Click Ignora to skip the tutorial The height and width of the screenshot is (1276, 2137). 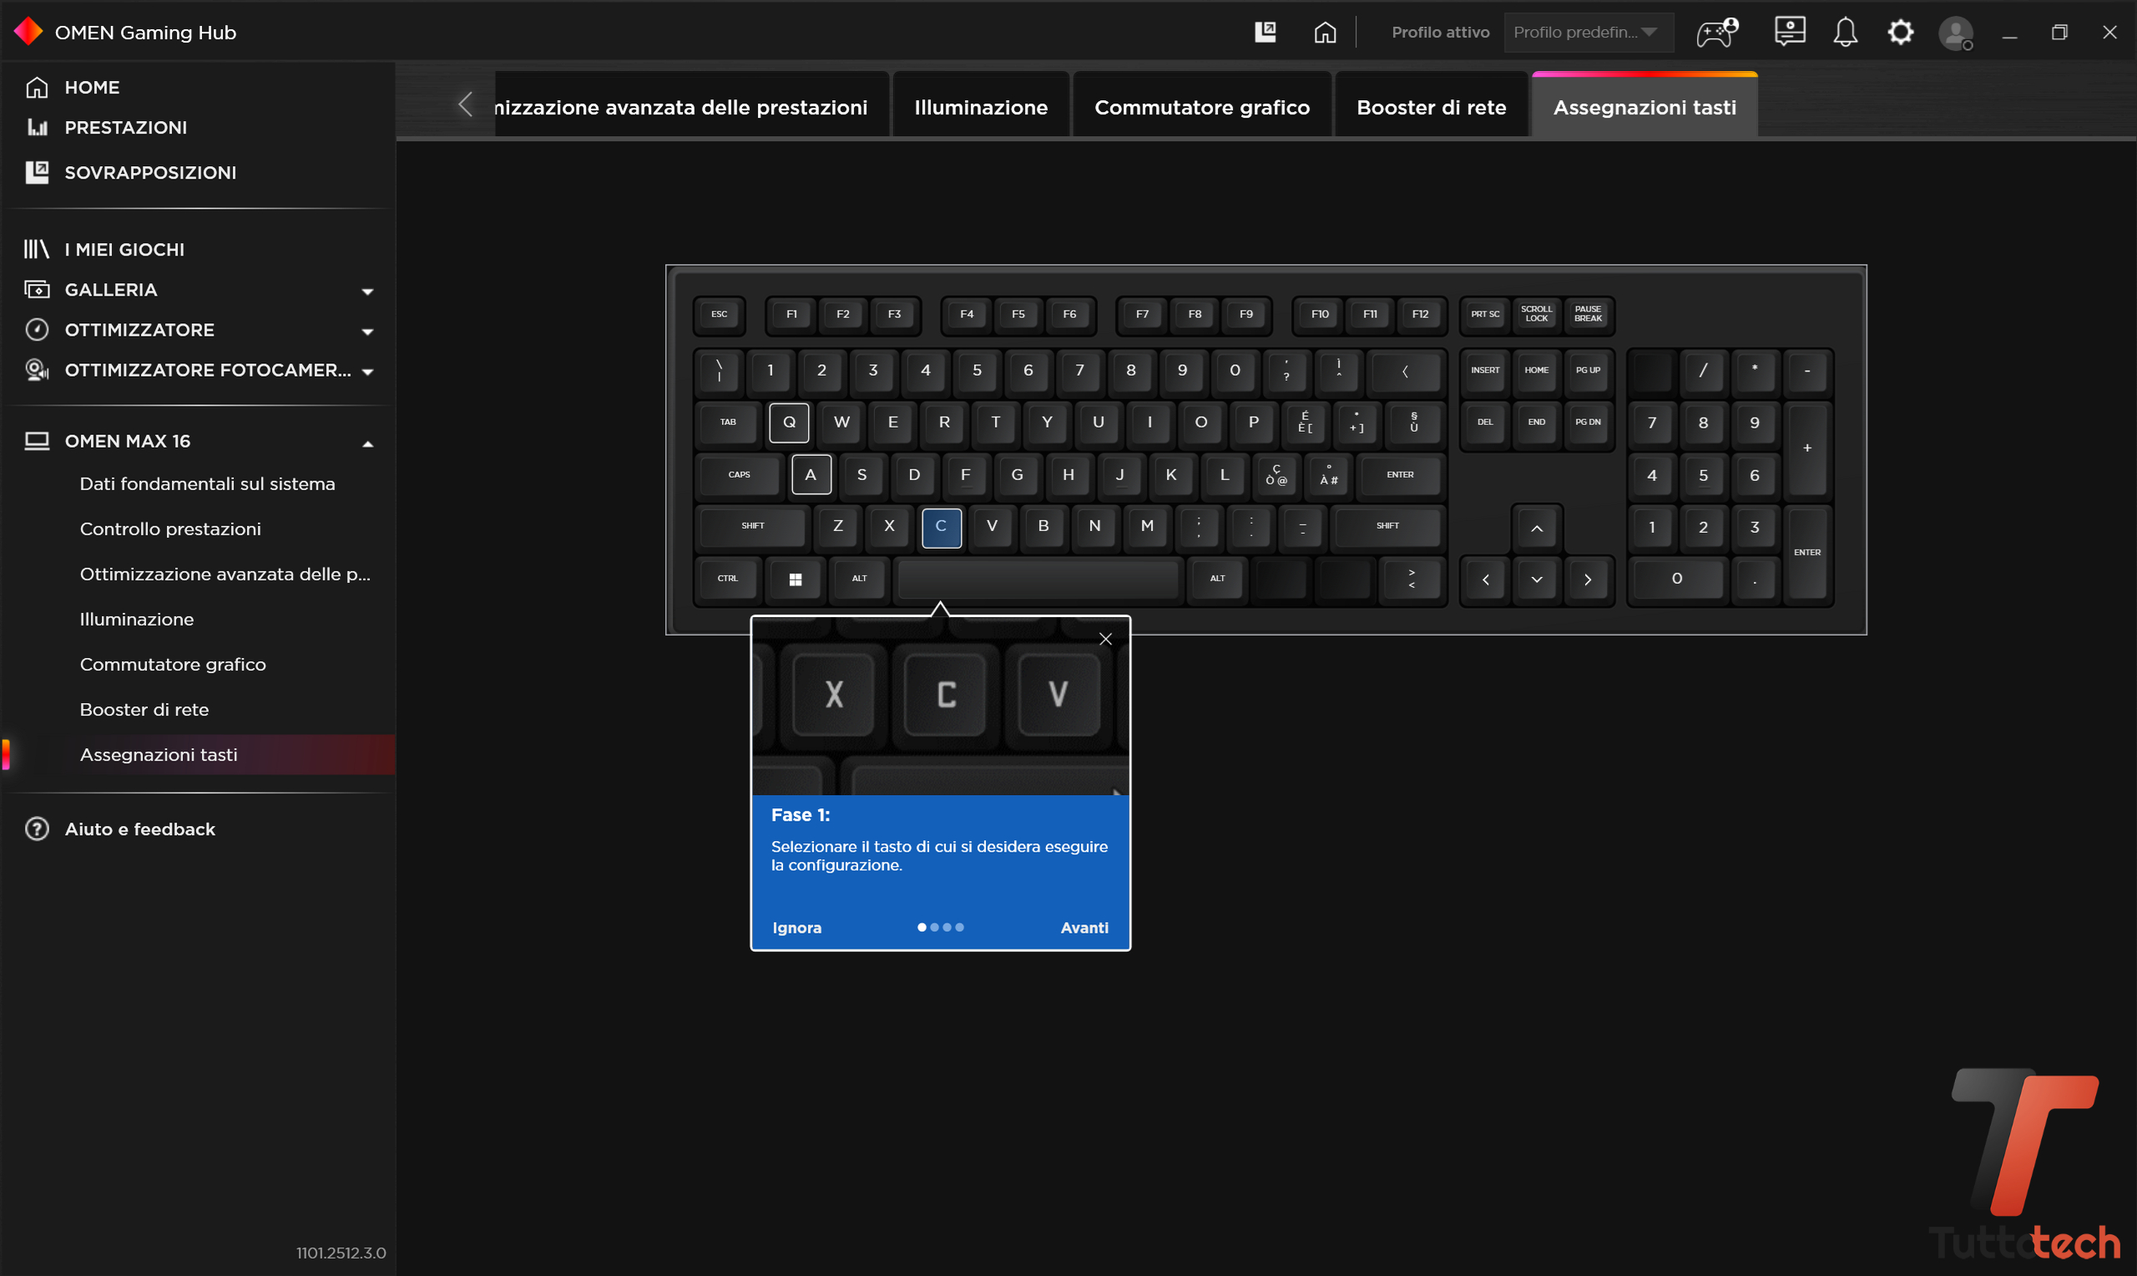tap(796, 928)
